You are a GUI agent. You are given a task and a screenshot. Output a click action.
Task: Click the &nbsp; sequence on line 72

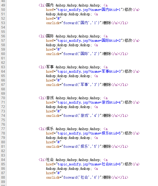[69, 107]
